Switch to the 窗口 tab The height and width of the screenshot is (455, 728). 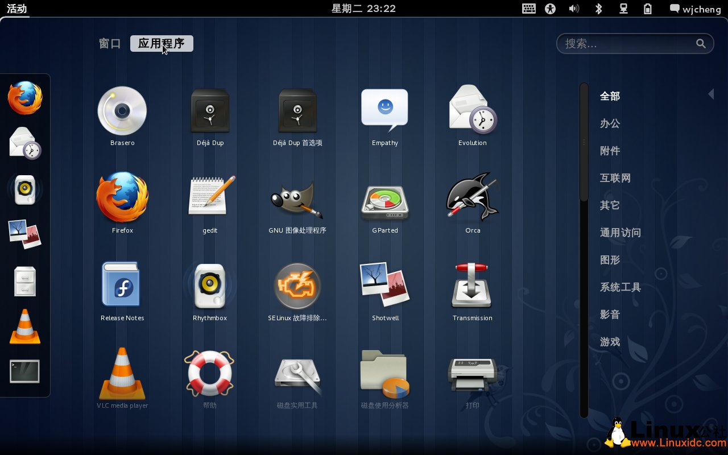point(110,44)
